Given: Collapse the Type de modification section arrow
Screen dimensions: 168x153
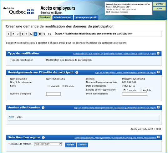Looking at the screenshot, I should click(x=158, y=53).
